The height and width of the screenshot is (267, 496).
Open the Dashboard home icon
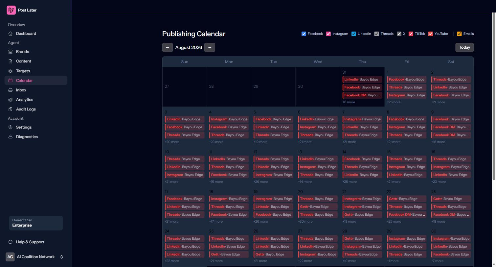click(x=11, y=34)
